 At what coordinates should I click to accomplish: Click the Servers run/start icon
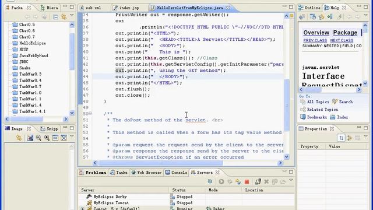click(221, 181)
